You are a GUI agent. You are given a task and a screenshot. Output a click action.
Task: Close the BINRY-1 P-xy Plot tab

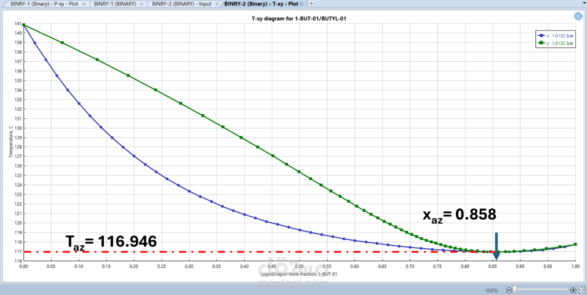[84, 4]
